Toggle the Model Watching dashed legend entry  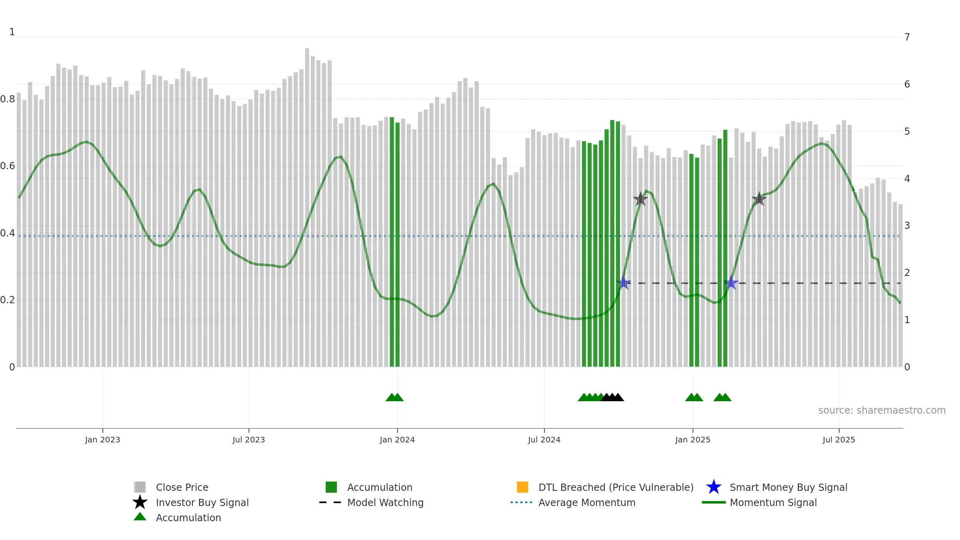click(x=371, y=502)
